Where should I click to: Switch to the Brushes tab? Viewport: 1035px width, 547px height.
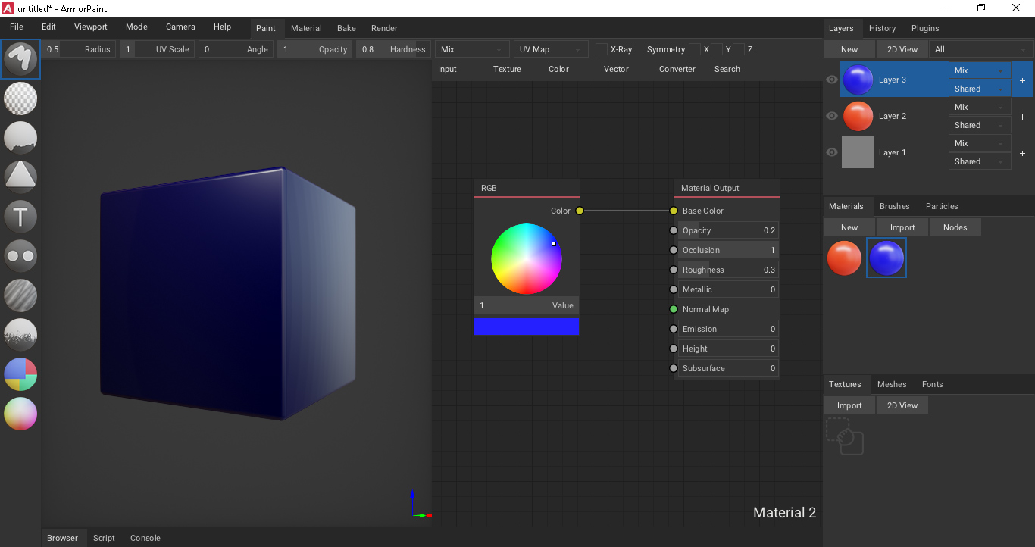(x=894, y=206)
